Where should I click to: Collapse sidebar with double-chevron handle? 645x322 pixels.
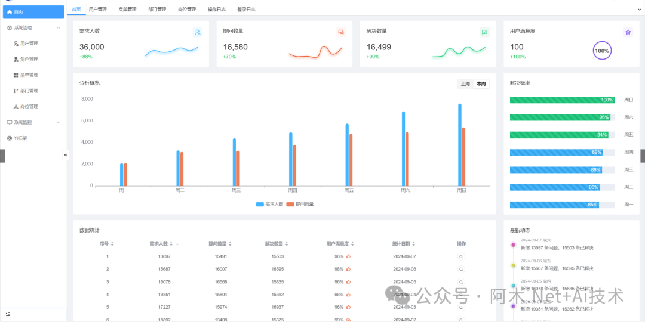pos(66,155)
